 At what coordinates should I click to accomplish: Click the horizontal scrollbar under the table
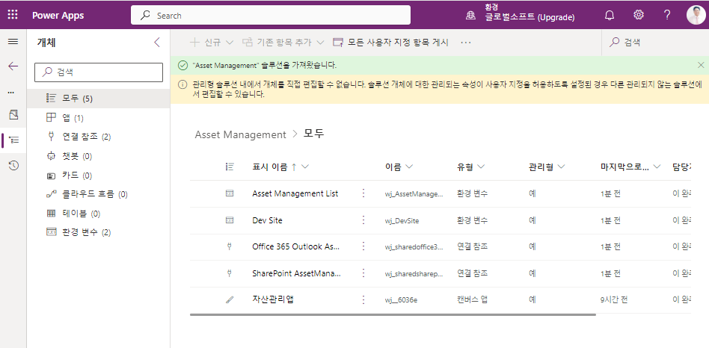pos(393,314)
